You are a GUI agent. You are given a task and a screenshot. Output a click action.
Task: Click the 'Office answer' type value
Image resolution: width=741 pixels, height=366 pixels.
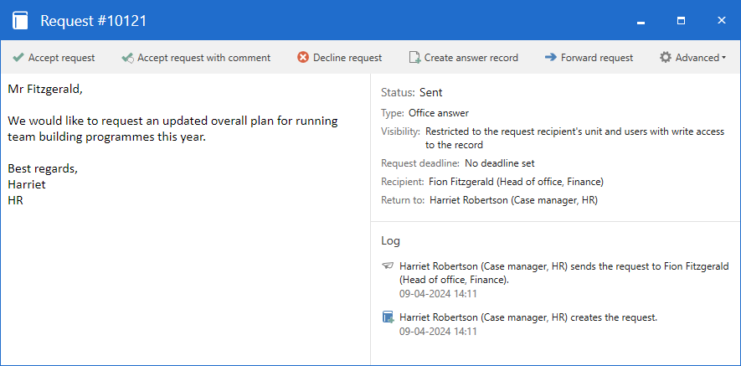pos(439,113)
